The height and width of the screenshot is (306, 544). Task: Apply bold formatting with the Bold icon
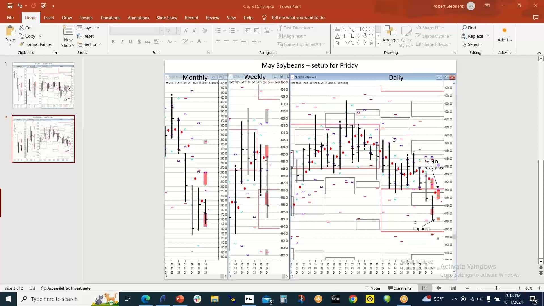click(113, 42)
